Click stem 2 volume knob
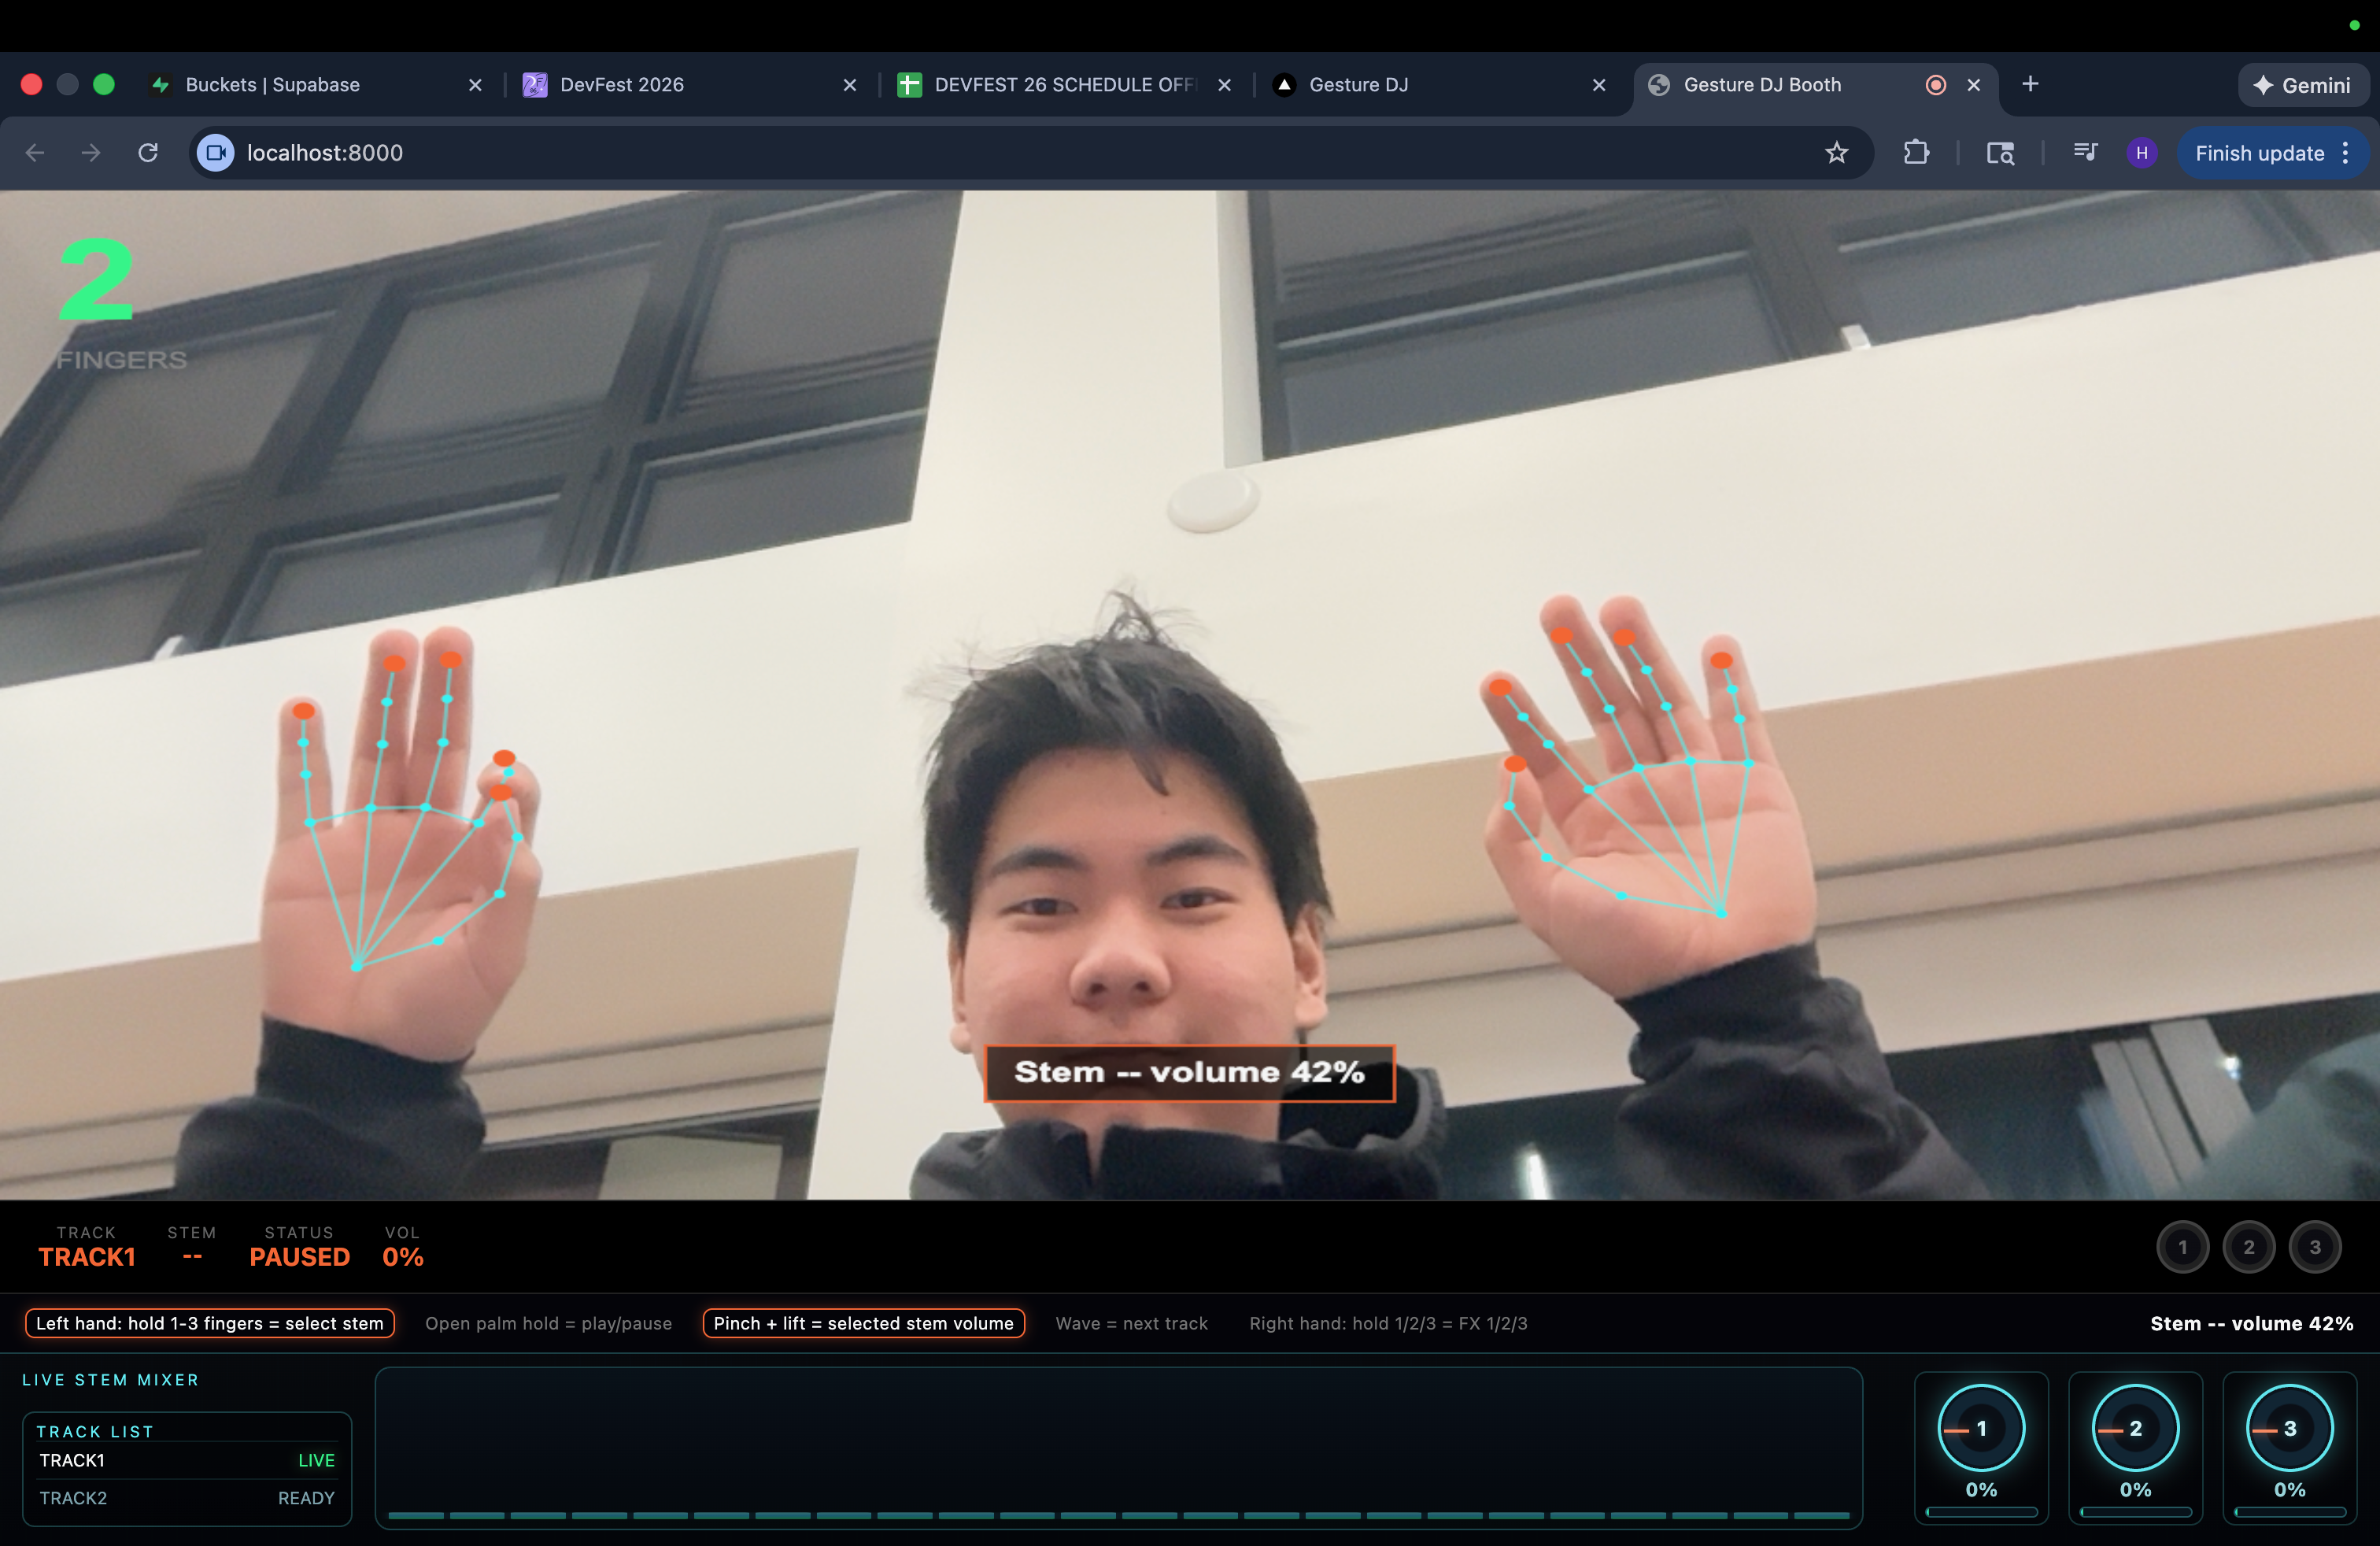Viewport: 2380px width, 1546px height. pos(2135,1428)
